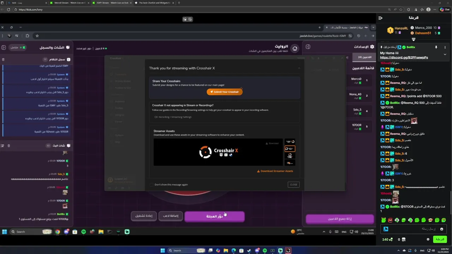Click the restart game button in roulette
The width and height of the screenshot is (452, 254).
click(144, 216)
